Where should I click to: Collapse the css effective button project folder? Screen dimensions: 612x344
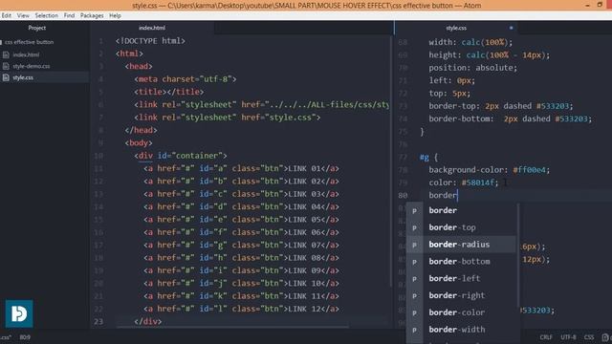click(28, 42)
